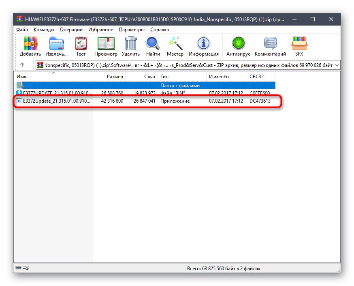Open the Комментарий toolbar icon
Screen dimensions: 354x286
point(270,43)
